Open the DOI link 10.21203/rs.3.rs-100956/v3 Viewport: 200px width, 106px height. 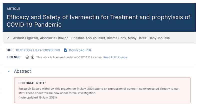click(38, 50)
